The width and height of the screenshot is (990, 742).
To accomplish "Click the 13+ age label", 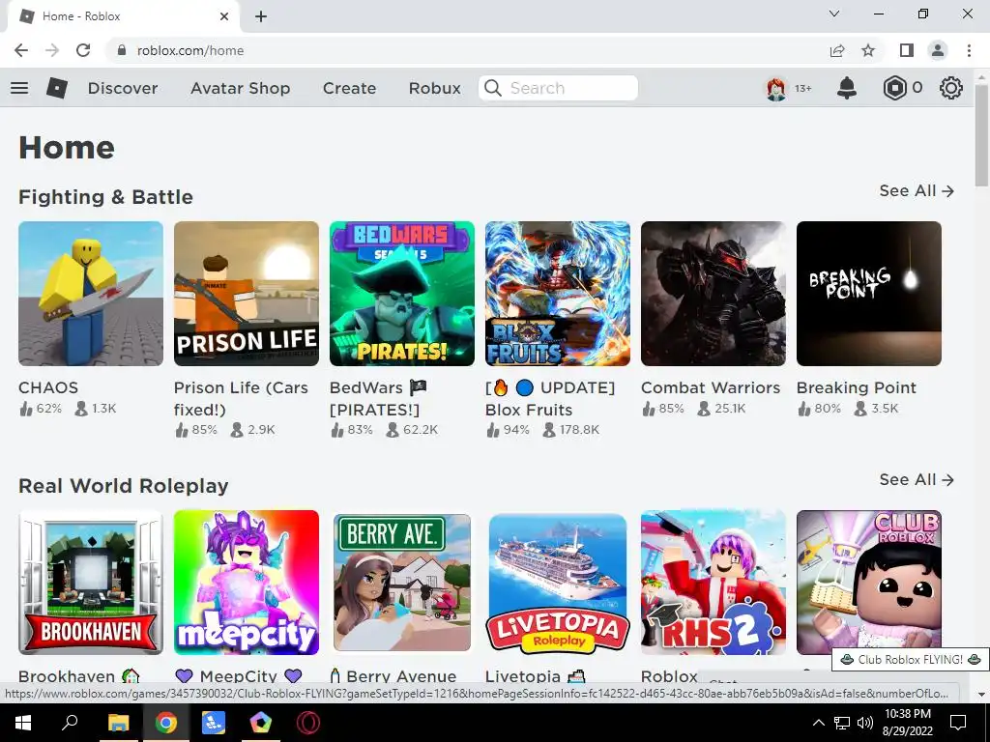I will (x=803, y=88).
